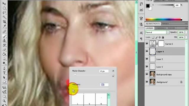Click the foreground color swatch

click(148, 6)
